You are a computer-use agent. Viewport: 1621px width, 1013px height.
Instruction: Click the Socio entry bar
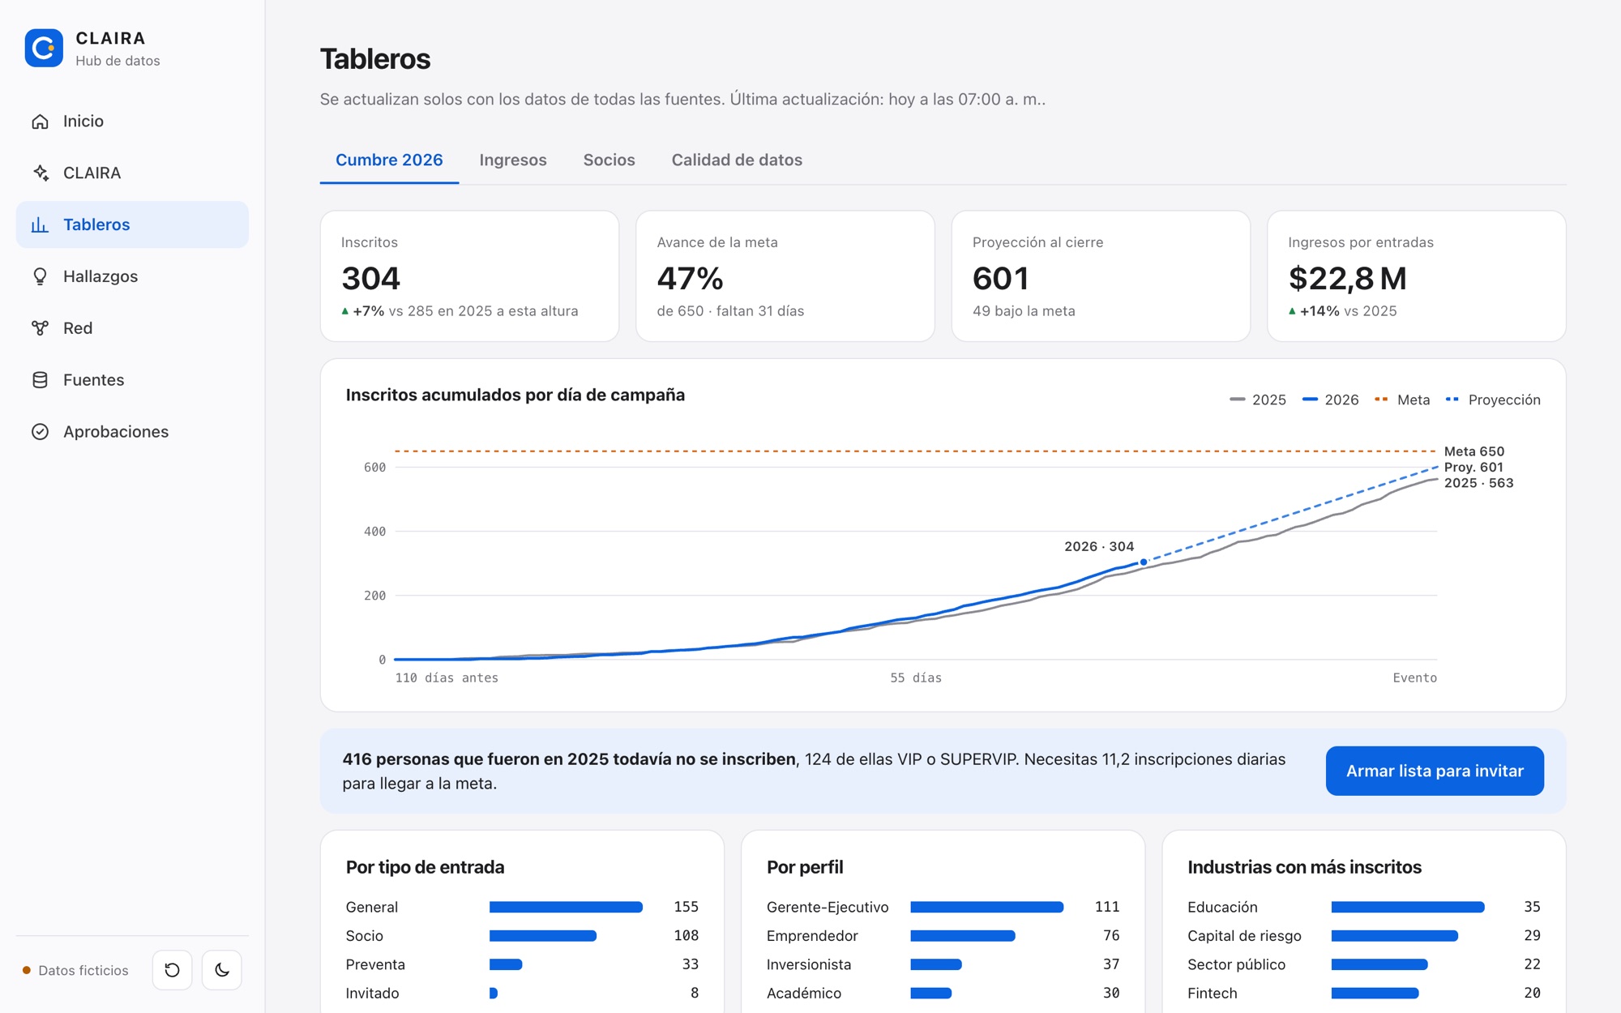click(x=543, y=936)
